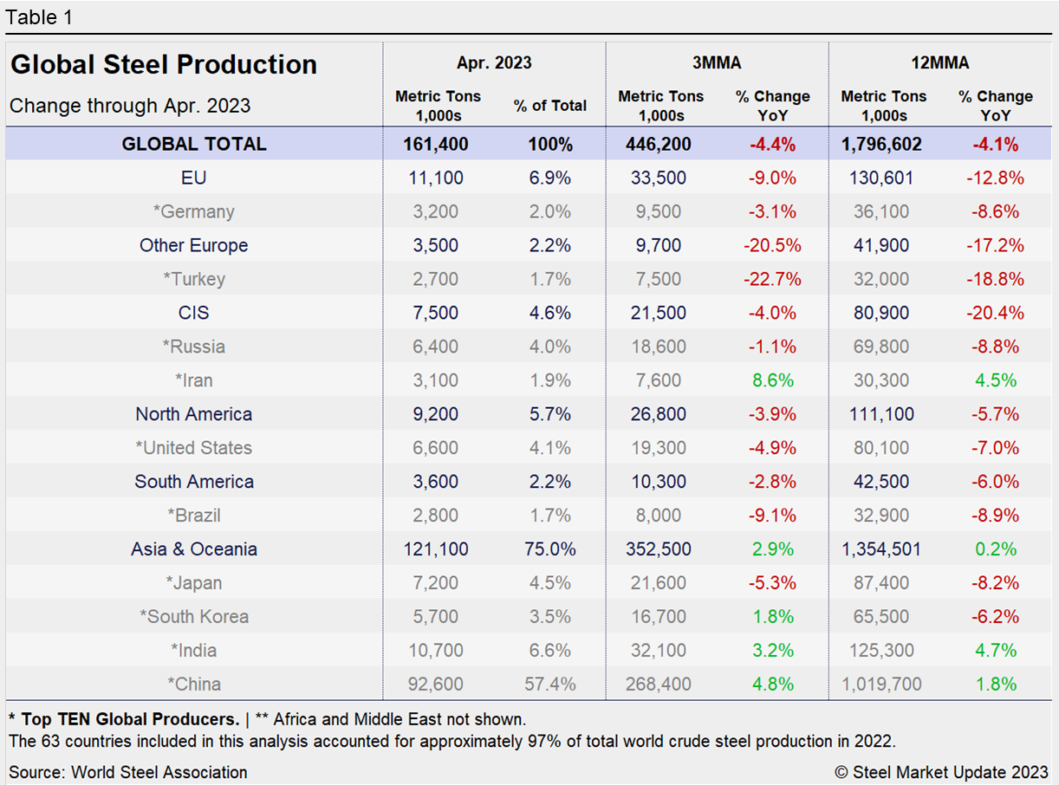Click China's 92,600 metric tons cell

[436, 684]
